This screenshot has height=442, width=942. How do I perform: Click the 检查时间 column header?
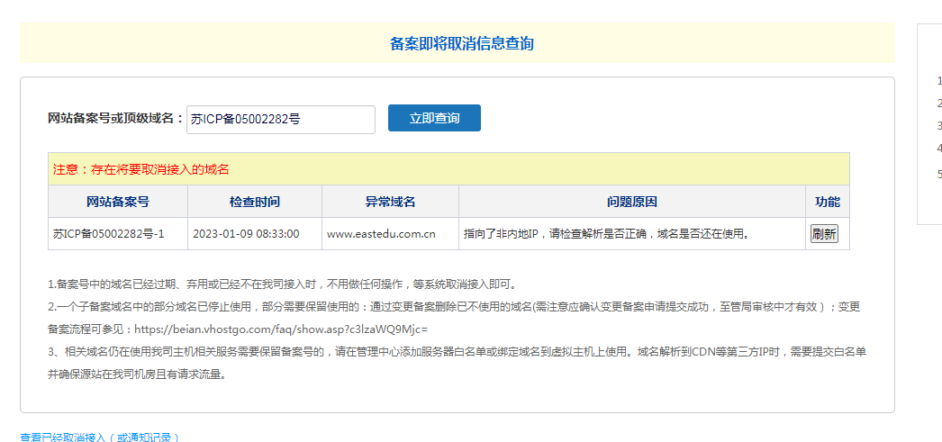coord(255,202)
